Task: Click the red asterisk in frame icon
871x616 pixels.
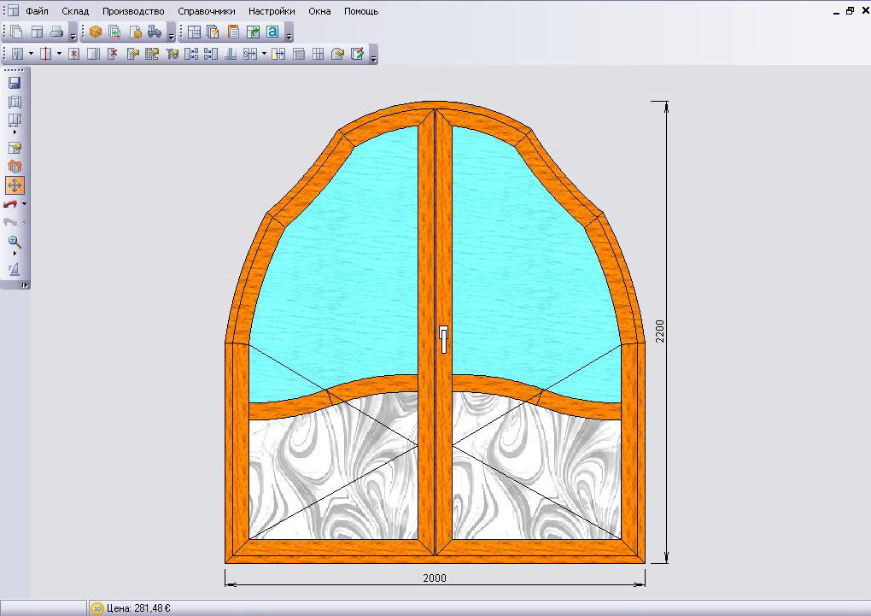Action: [74, 53]
